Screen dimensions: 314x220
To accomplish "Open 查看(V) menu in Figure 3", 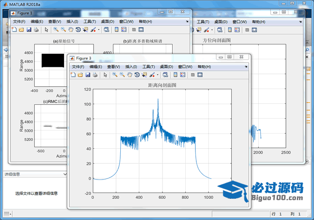I will pyautogui.click(x=114, y=67).
